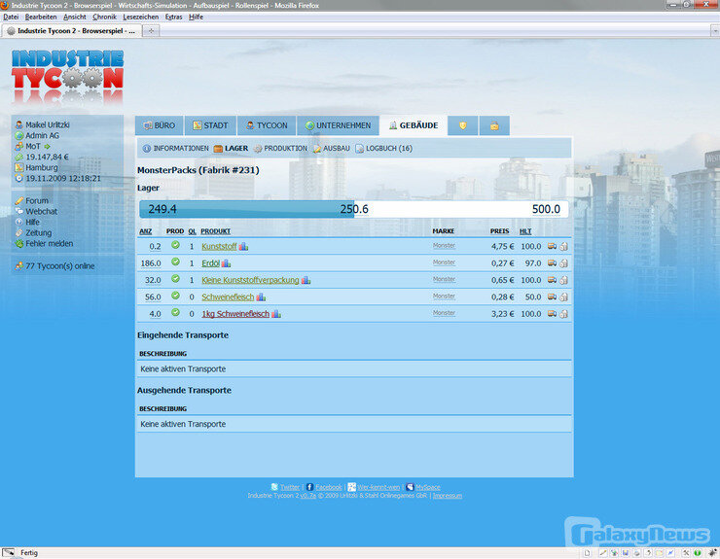Screen dimensions: 720x559
Task: Open the Kunststoff product link
Action: [x=219, y=247]
